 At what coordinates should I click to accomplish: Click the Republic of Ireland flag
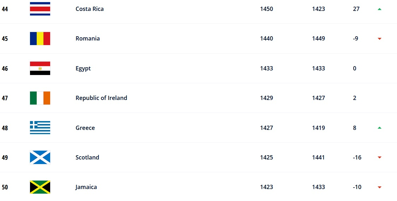40,98
